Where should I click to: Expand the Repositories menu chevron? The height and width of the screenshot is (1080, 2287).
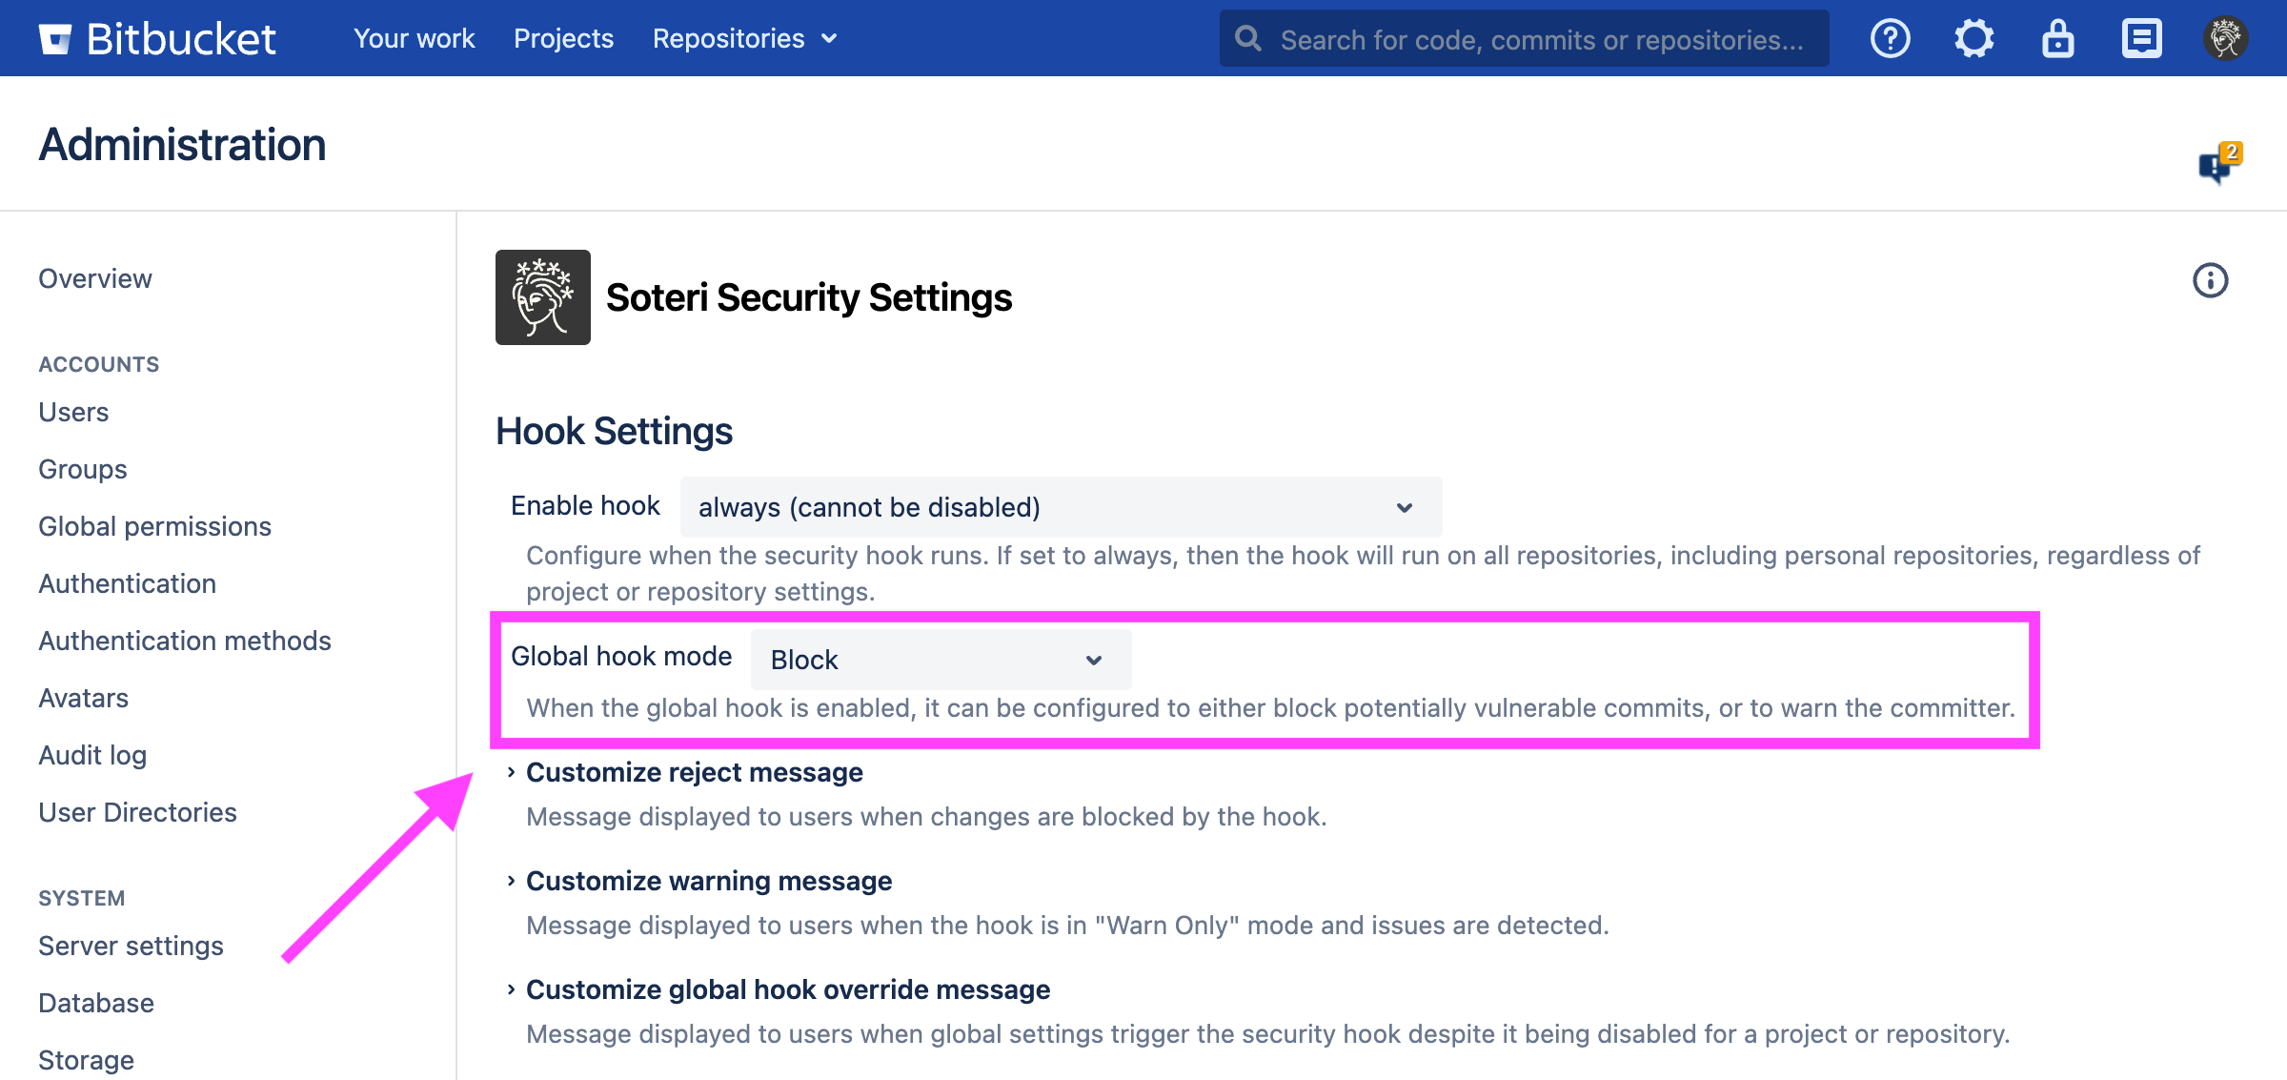[828, 39]
